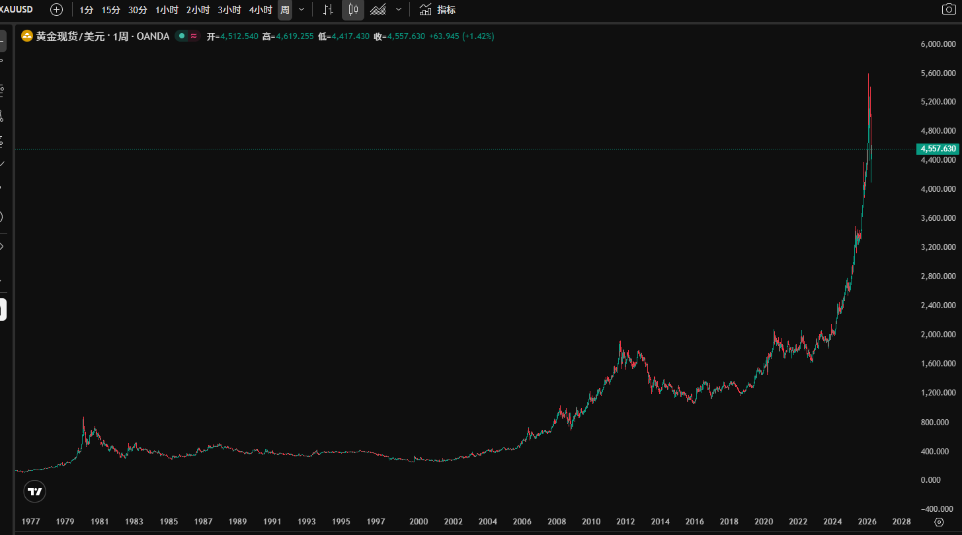The height and width of the screenshot is (535, 962).
Task: Select the 15分 timeframe
Action: tap(110, 10)
